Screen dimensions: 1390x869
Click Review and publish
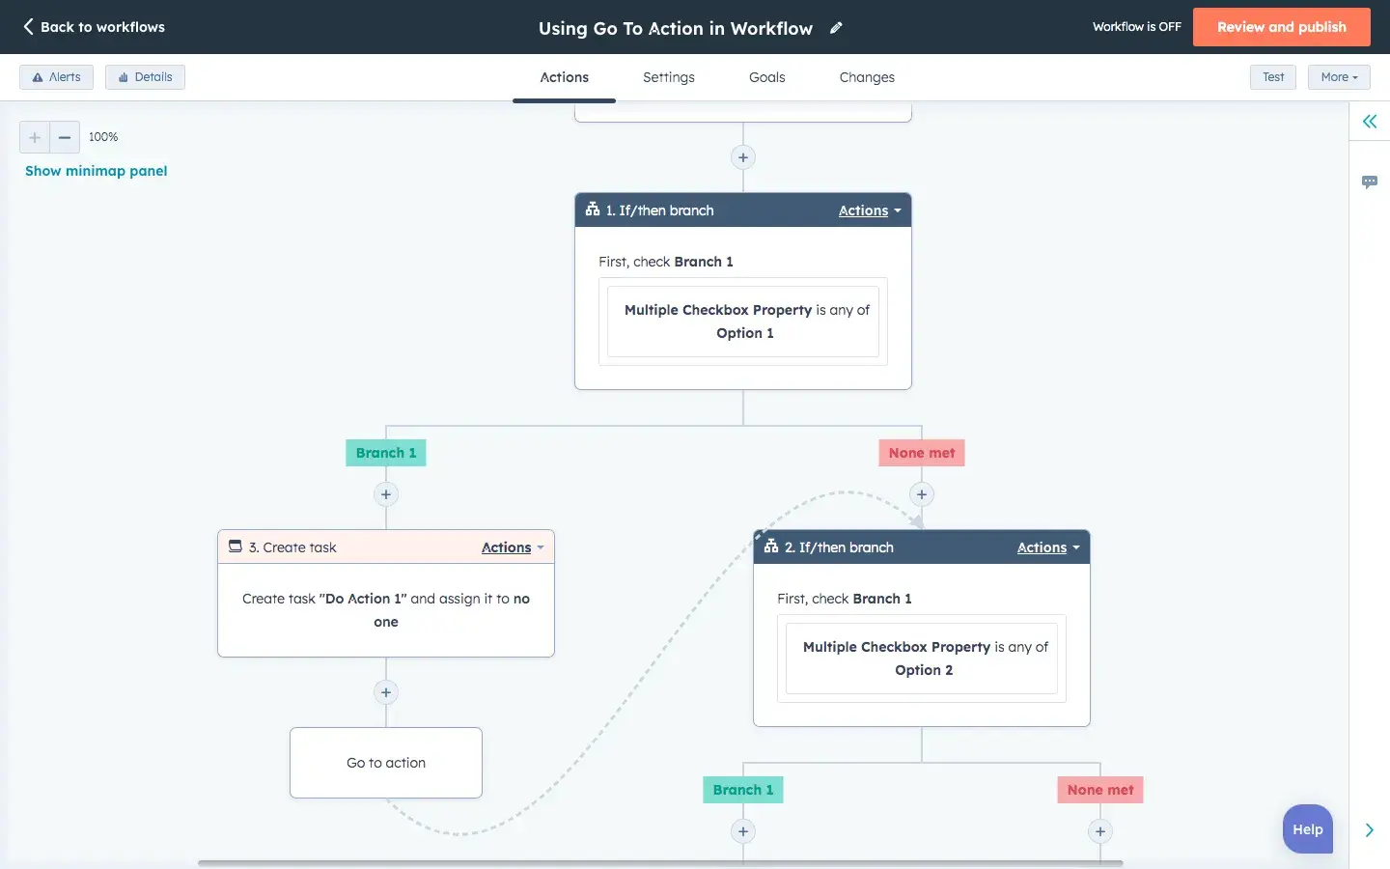1282,27
